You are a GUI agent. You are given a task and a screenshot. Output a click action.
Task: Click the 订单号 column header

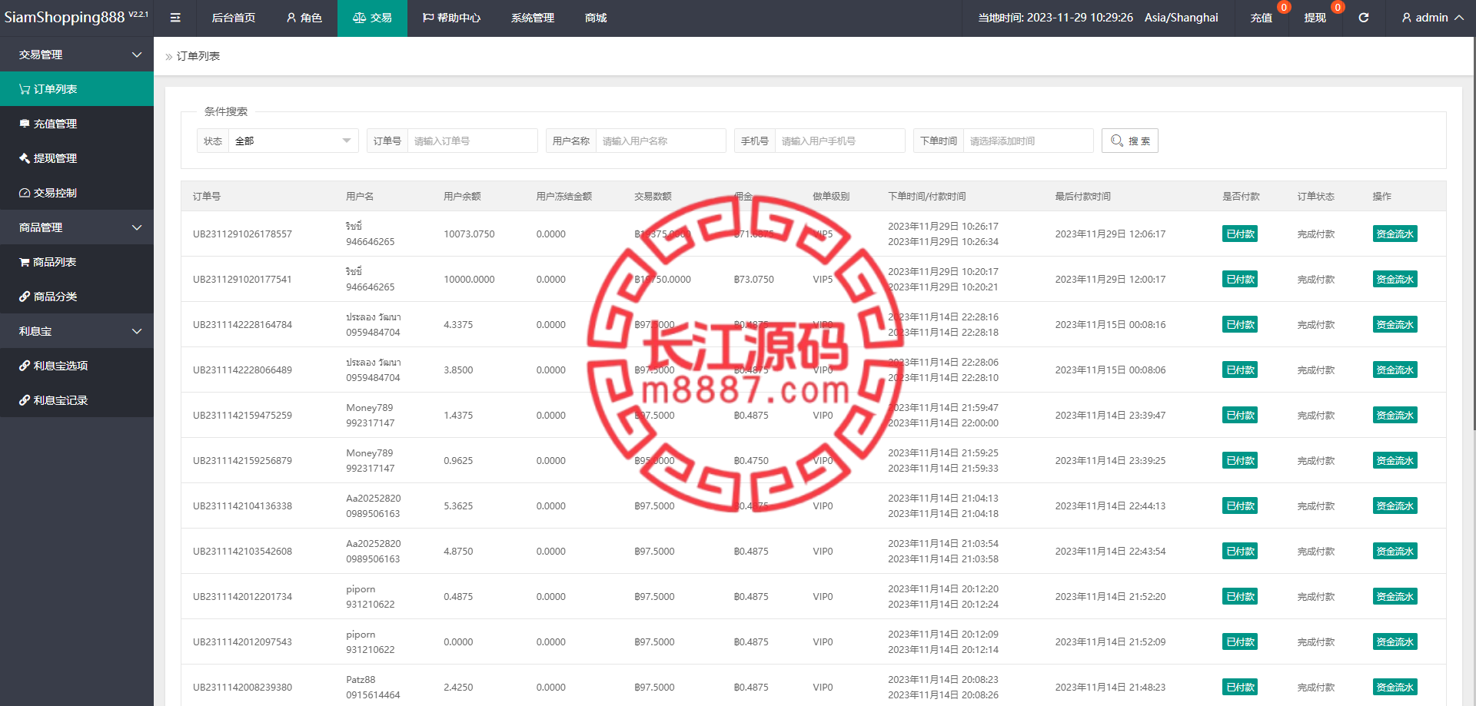coord(207,197)
